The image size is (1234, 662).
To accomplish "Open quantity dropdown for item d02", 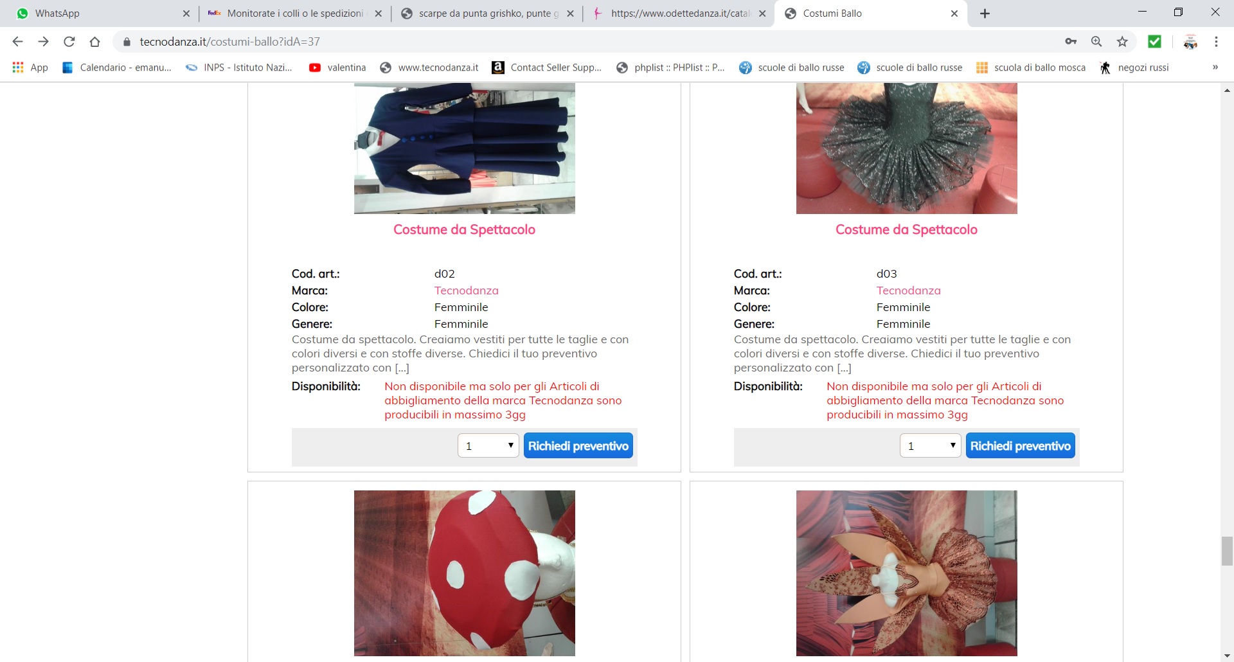I will tap(488, 445).
